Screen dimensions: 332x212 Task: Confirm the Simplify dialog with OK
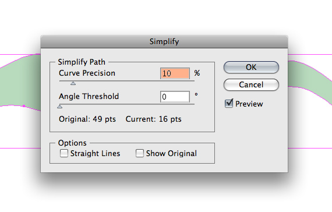(251, 68)
